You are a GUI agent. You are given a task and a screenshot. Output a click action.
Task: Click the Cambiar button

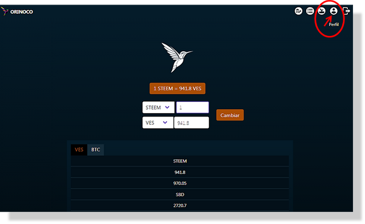pyautogui.click(x=230, y=115)
